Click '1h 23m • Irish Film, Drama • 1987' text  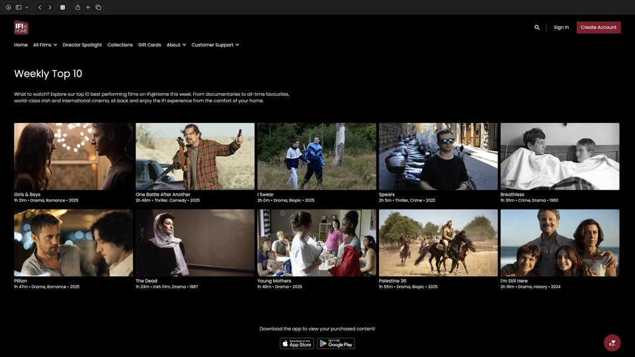pyautogui.click(x=167, y=286)
